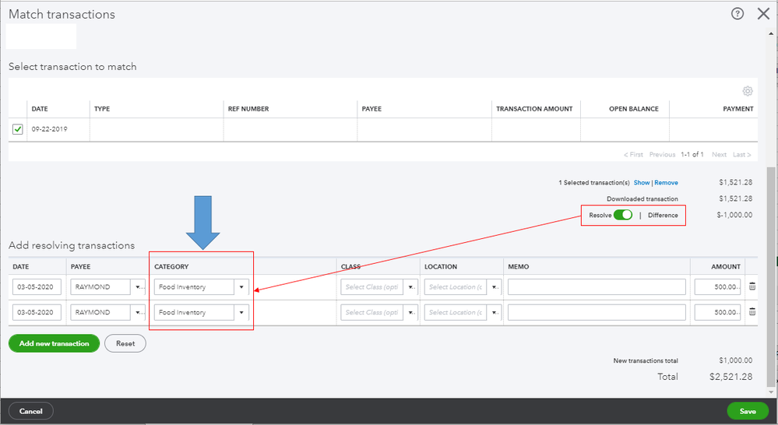Delete the first resolving transaction row
Image resolution: width=778 pixels, height=425 pixels.
click(752, 286)
